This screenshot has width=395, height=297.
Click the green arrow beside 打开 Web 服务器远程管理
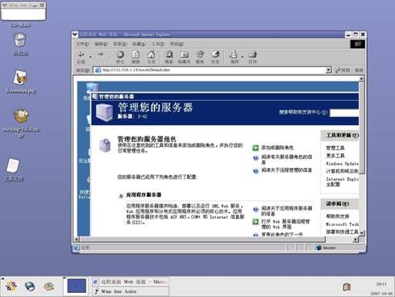[256, 222]
